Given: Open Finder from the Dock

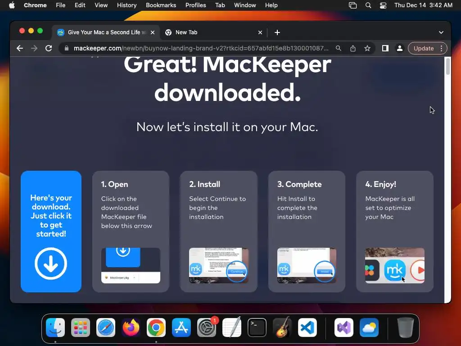Looking at the screenshot, I should 55,328.
